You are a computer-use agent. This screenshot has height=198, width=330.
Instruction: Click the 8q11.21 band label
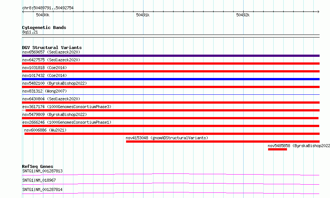click(30, 32)
